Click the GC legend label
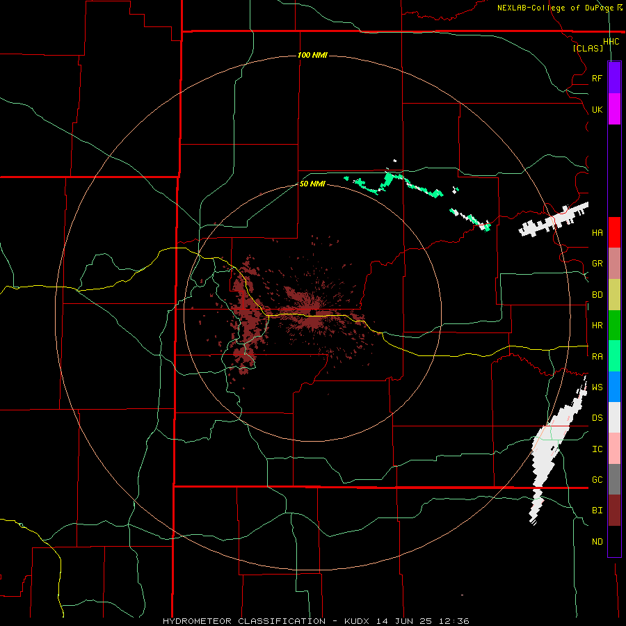 click(x=597, y=480)
